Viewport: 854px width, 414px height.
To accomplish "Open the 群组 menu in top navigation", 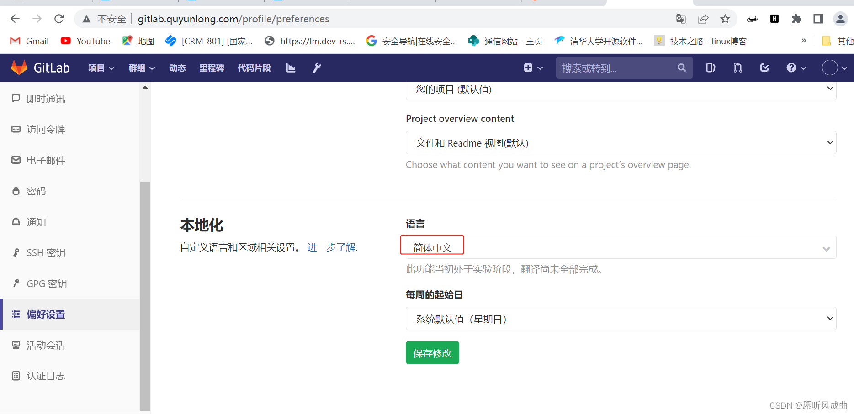I will click(x=141, y=68).
